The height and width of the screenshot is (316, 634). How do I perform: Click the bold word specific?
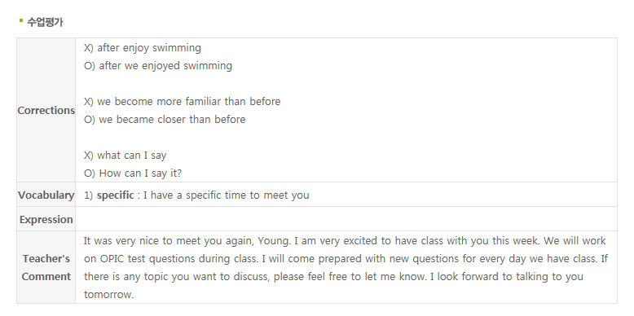pyautogui.click(x=115, y=195)
